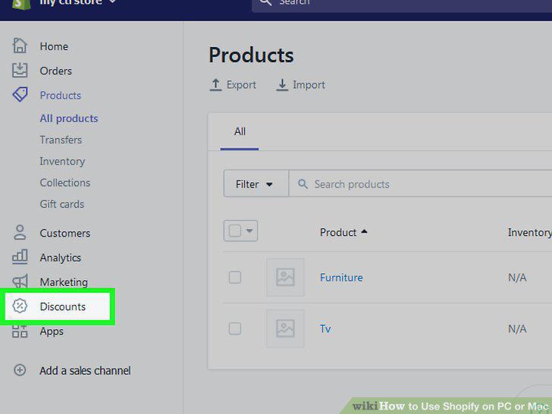Click the Inventory column header

point(530,232)
